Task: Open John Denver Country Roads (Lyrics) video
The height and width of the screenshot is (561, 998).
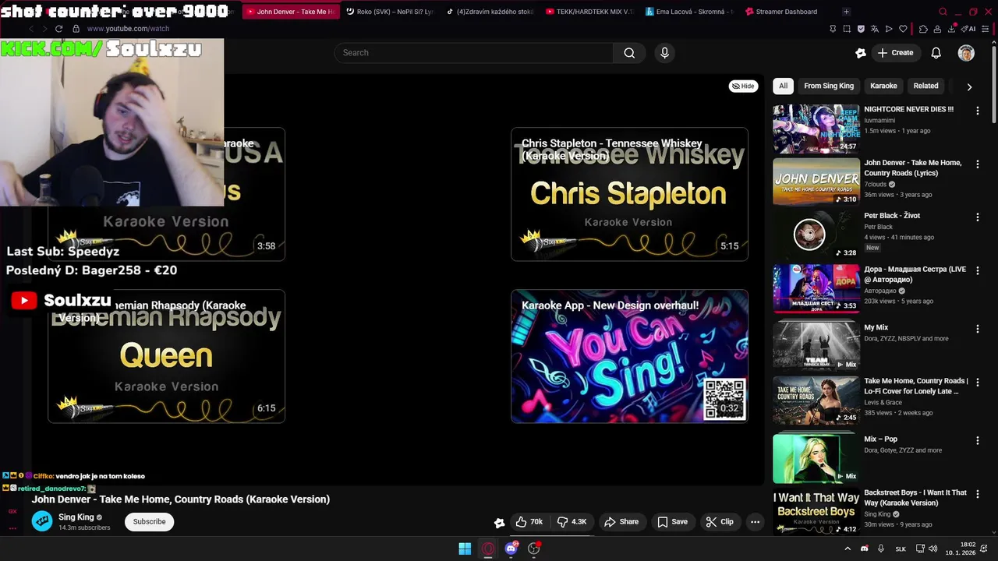Action: pyautogui.click(x=816, y=182)
